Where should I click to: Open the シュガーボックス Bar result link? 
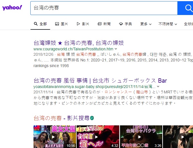100,80
